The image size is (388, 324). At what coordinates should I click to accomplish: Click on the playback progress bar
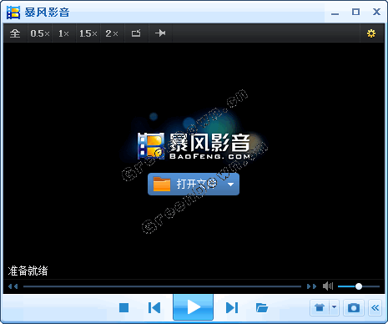162,286
